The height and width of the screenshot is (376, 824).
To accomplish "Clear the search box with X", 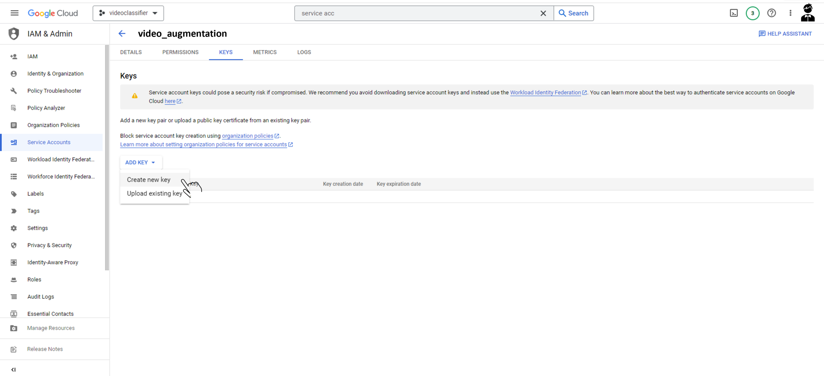I will point(543,13).
